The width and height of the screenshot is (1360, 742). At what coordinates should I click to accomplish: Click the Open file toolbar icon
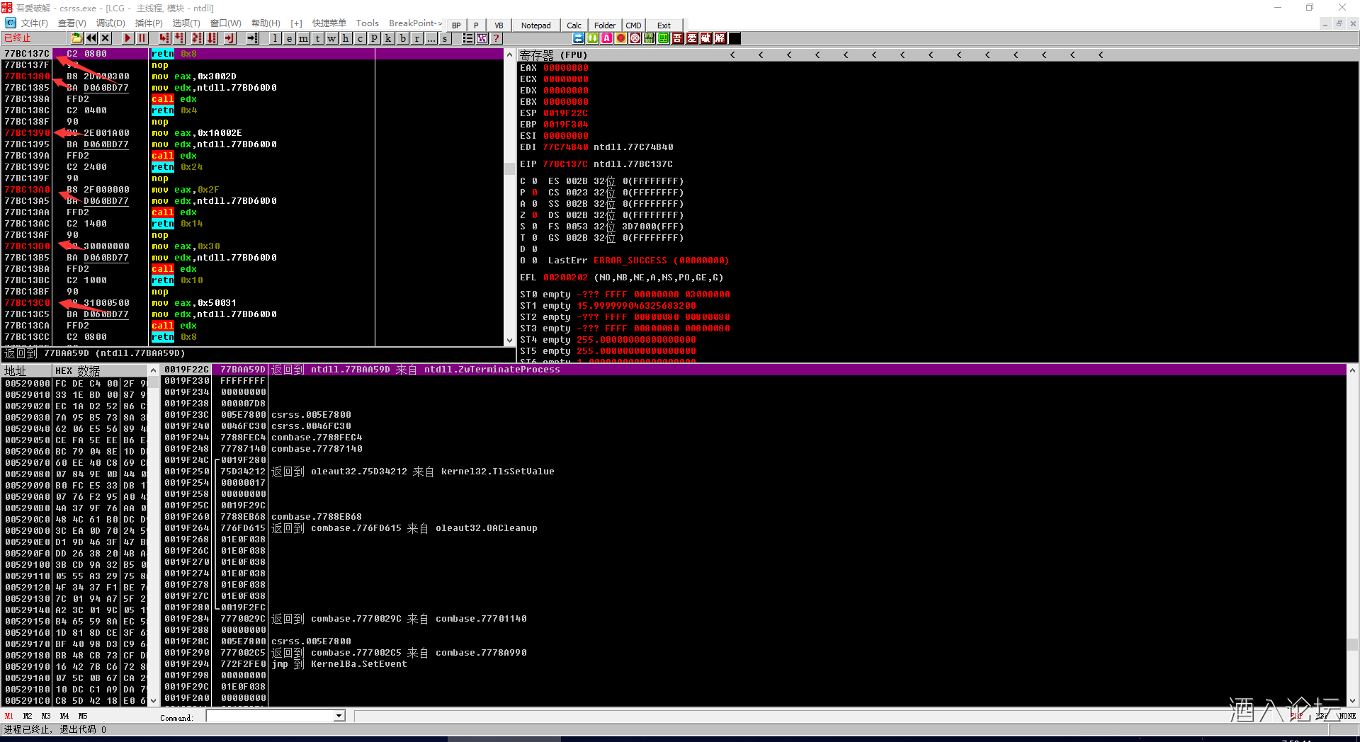(76, 38)
